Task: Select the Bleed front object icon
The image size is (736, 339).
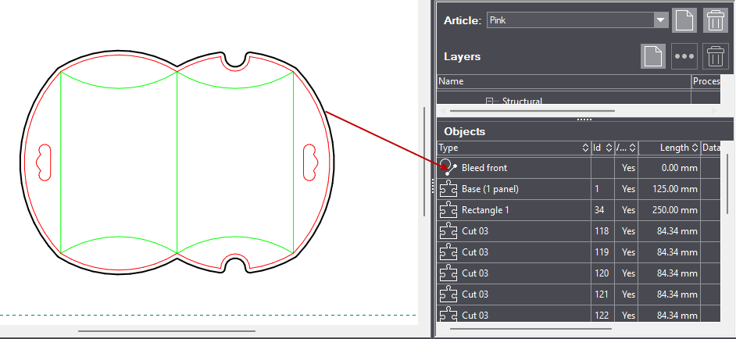Action: pos(448,167)
